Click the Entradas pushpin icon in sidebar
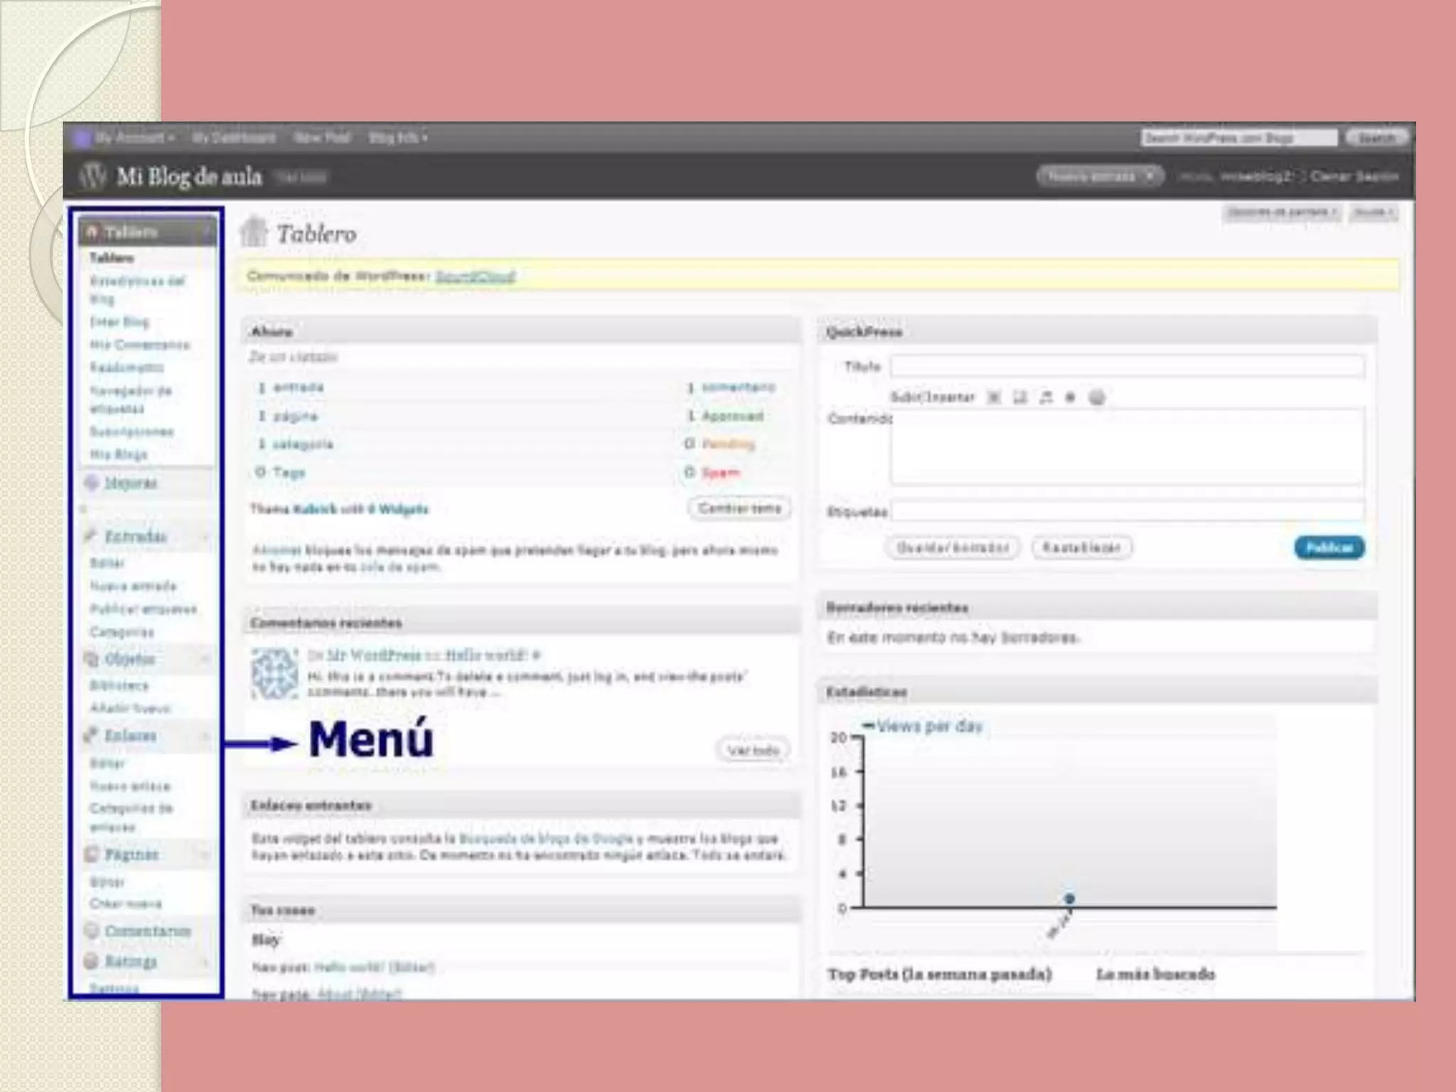Screen dimensions: 1456x1092 point(91,536)
